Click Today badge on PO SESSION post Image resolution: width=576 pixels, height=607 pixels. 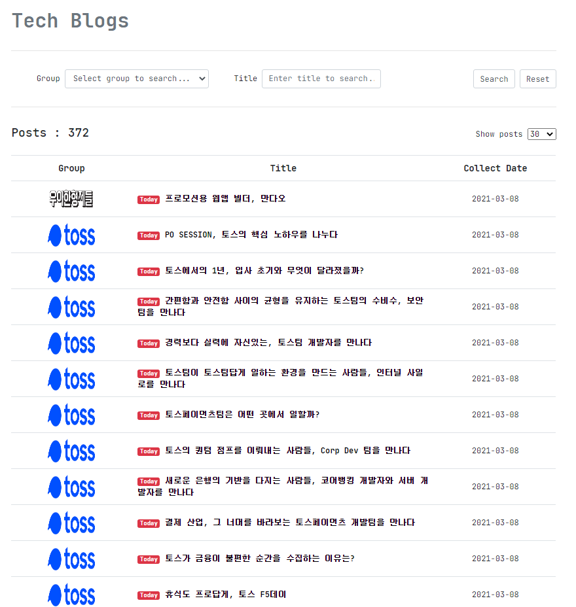[x=149, y=235]
